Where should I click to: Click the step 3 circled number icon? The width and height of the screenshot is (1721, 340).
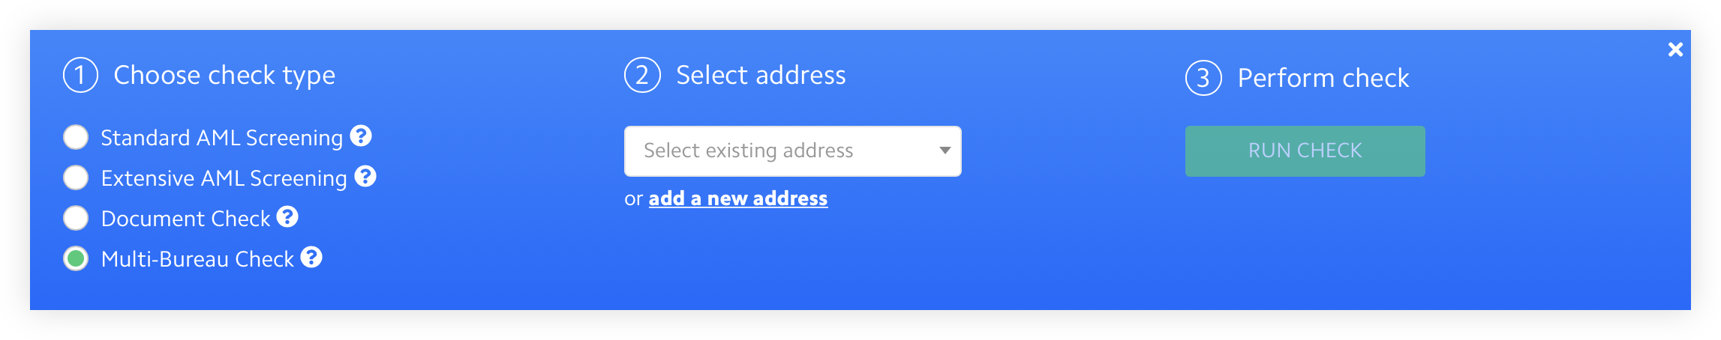coord(1203,78)
